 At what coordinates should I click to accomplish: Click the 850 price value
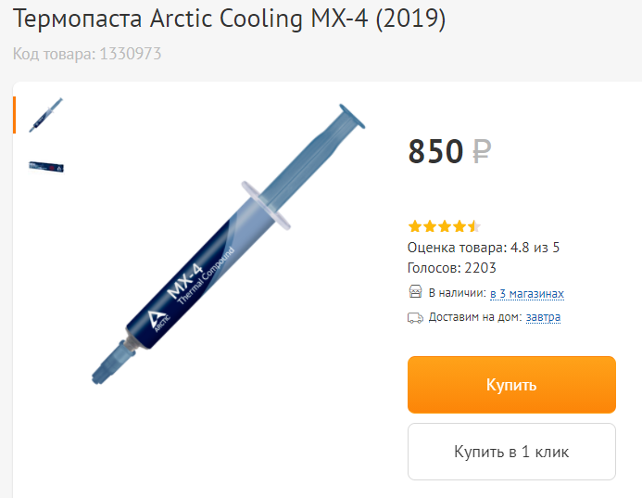tap(435, 151)
